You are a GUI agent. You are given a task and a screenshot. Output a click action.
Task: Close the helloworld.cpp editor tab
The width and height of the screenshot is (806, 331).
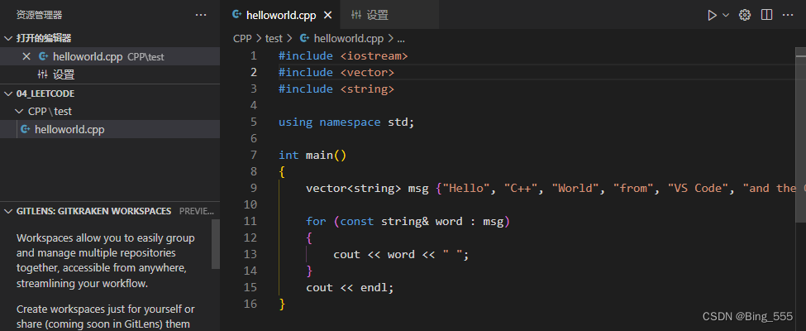327,15
